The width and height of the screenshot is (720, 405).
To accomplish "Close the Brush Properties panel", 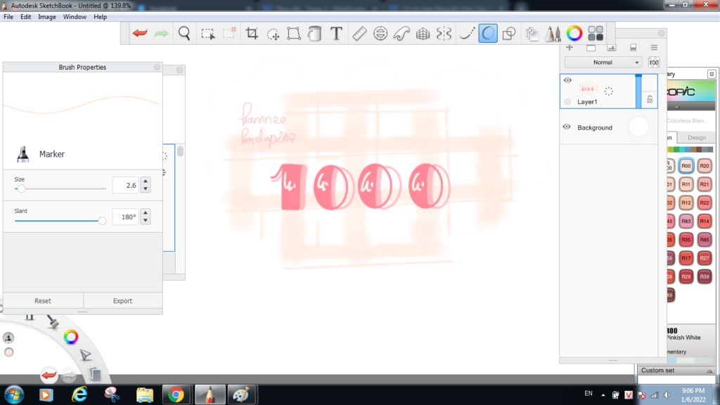I will [157, 67].
